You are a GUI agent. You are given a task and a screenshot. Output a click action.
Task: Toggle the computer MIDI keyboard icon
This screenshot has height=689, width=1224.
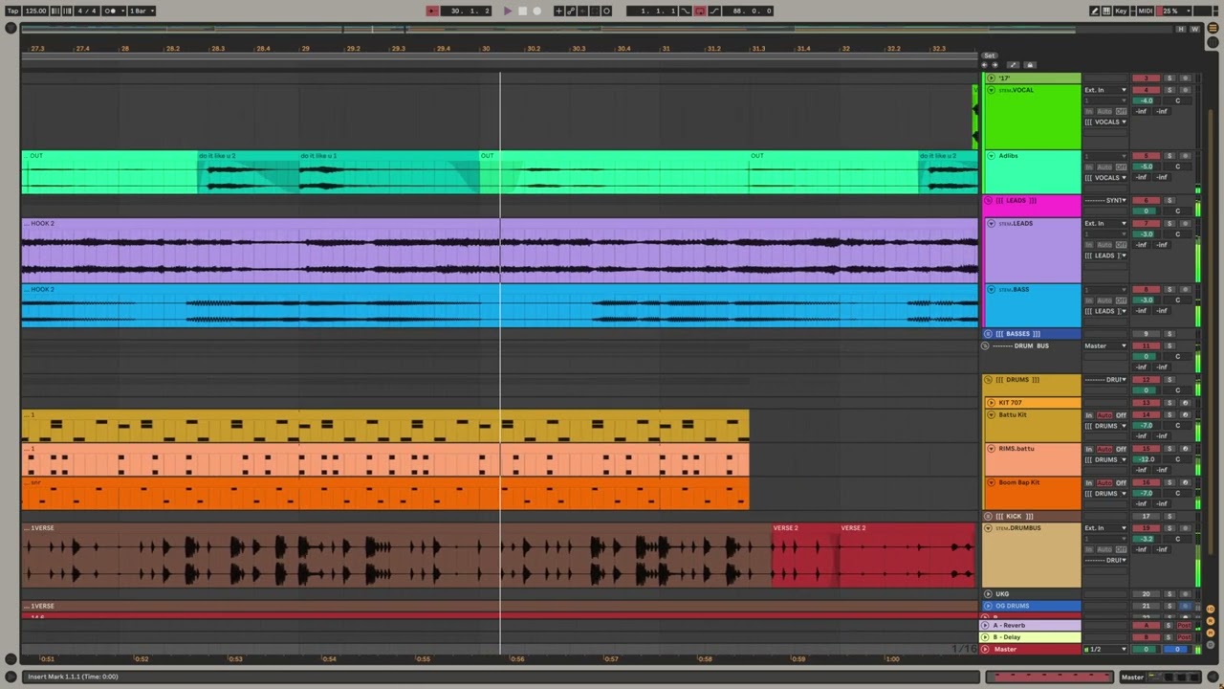click(1106, 11)
